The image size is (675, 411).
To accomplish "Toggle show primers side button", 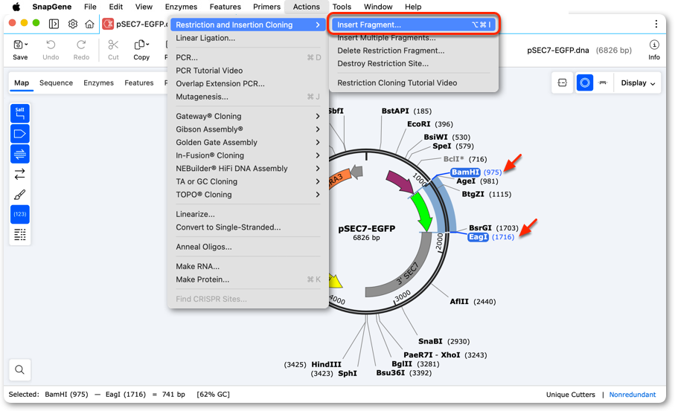I will pos(20,154).
